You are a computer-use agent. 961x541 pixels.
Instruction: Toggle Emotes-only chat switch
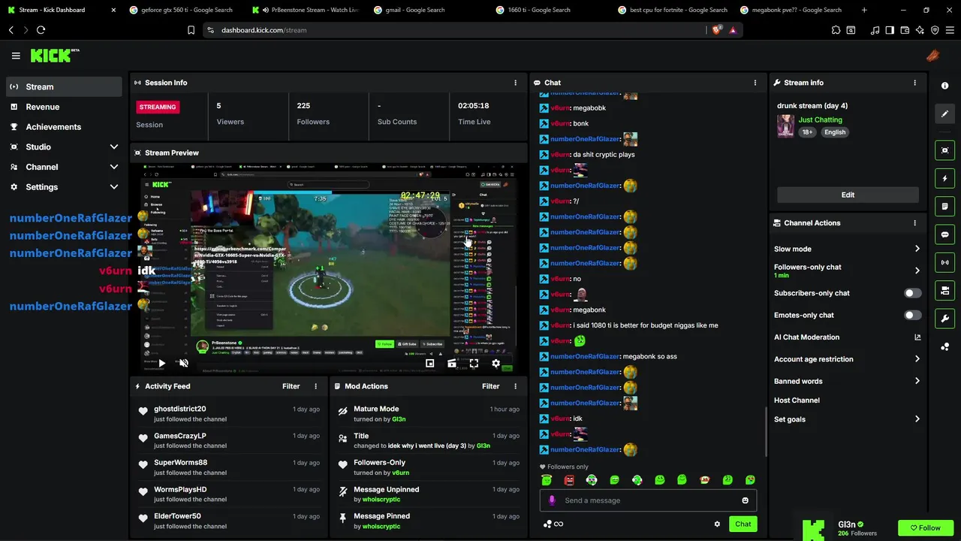click(x=912, y=315)
